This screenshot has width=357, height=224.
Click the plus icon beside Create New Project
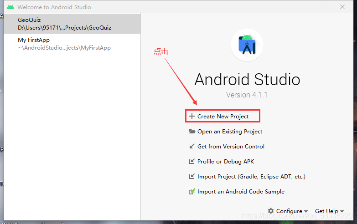pyautogui.click(x=192, y=116)
